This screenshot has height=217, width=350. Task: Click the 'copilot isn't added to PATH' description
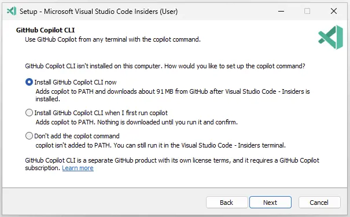point(160,145)
